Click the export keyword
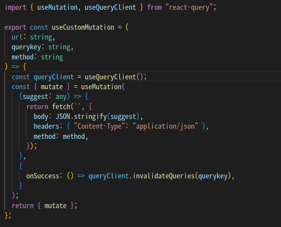281x227 pixels. (15, 28)
